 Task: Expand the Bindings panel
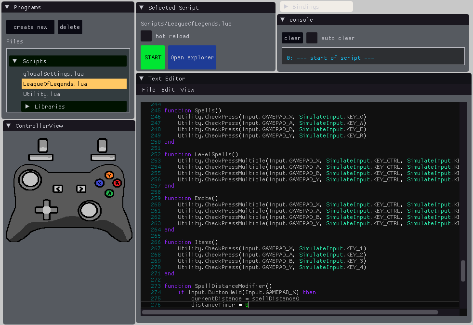(286, 7)
